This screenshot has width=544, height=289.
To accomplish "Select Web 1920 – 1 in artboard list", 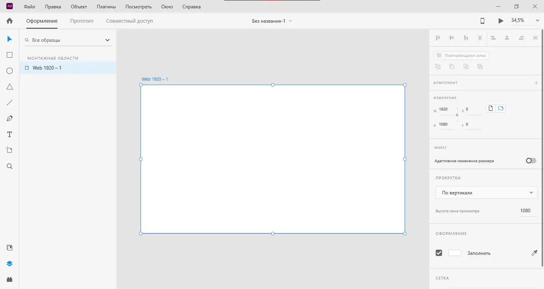I will point(68,68).
